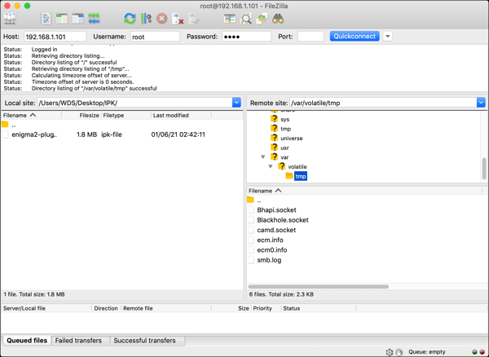Open the Quickconnect history dropdown arrow
This screenshot has height=357, width=489.
point(388,37)
